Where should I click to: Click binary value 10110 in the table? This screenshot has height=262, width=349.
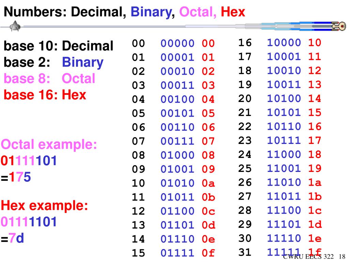pos(284,127)
